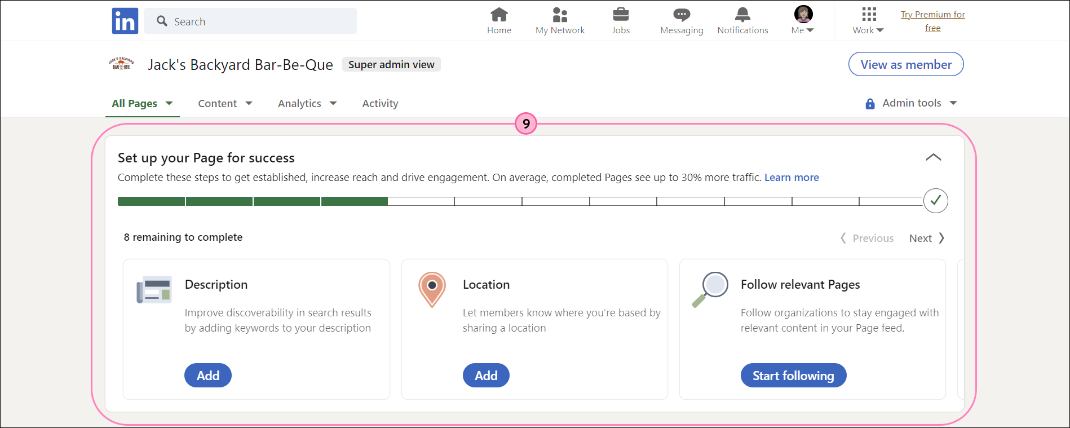Viewport: 1070px width, 428px height.
Task: Click Jack's Backyard Bar-Be-Que page name
Action: click(x=240, y=65)
